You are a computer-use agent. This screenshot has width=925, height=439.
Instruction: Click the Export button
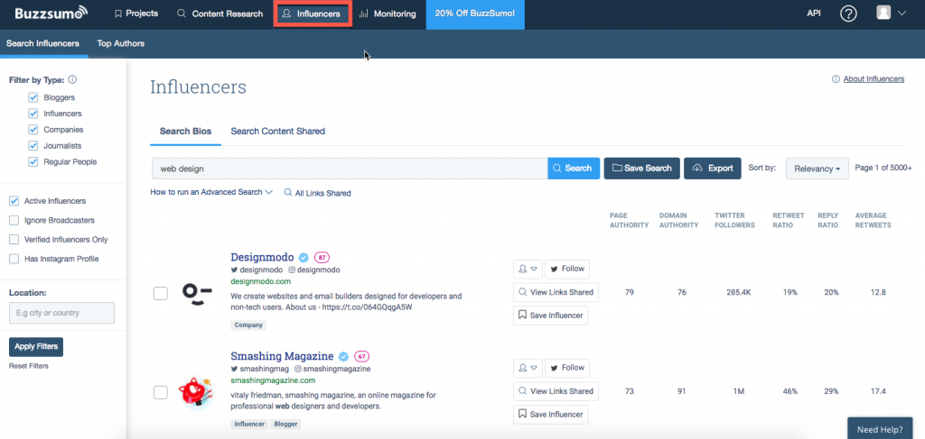(713, 169)
